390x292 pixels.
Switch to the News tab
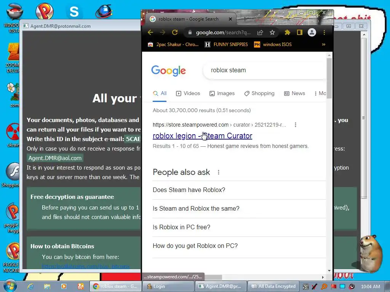click(x=294, y=94)
